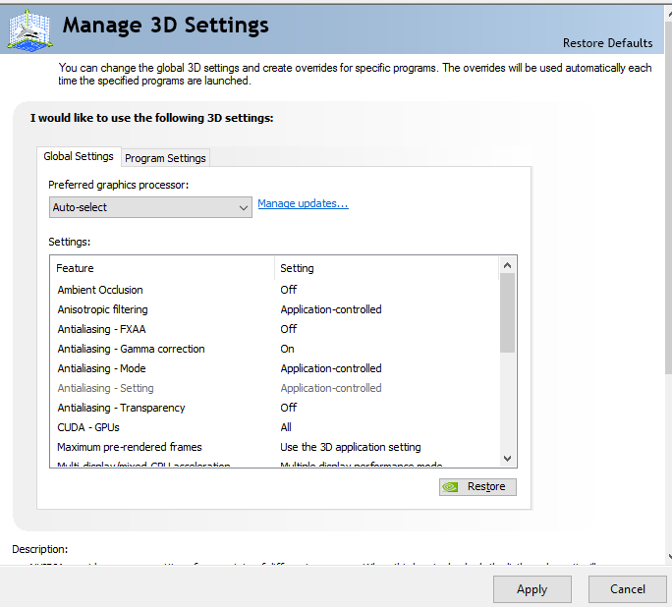
Task: Click Off value for Antialiasing - FXAA
Action: pos(289,329)
